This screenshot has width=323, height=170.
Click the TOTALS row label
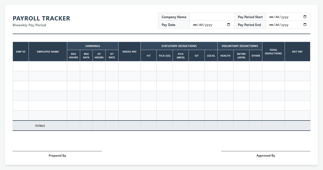tap(40, 126)
